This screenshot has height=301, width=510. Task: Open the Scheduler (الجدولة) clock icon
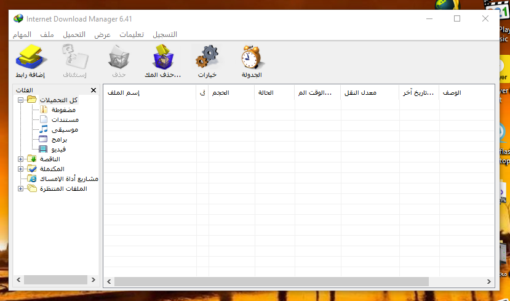click(x=252, y=57)
